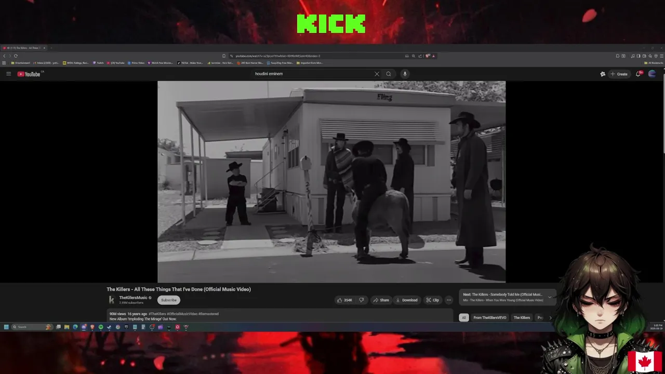Select 'The Killers' filter chip

pos(522,317)
